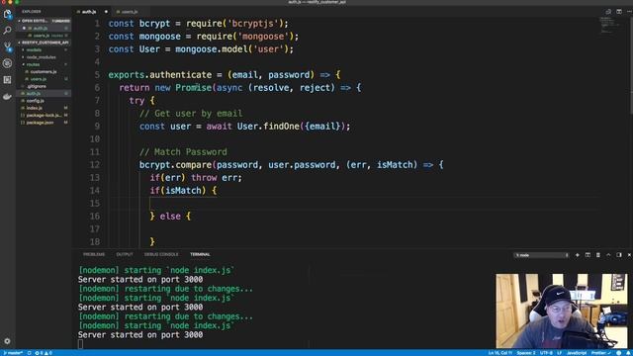Image resolution: width=633 pixels, height=356 pixels.
Task: Open index.js in explorer
Action: tap(34, 108)
